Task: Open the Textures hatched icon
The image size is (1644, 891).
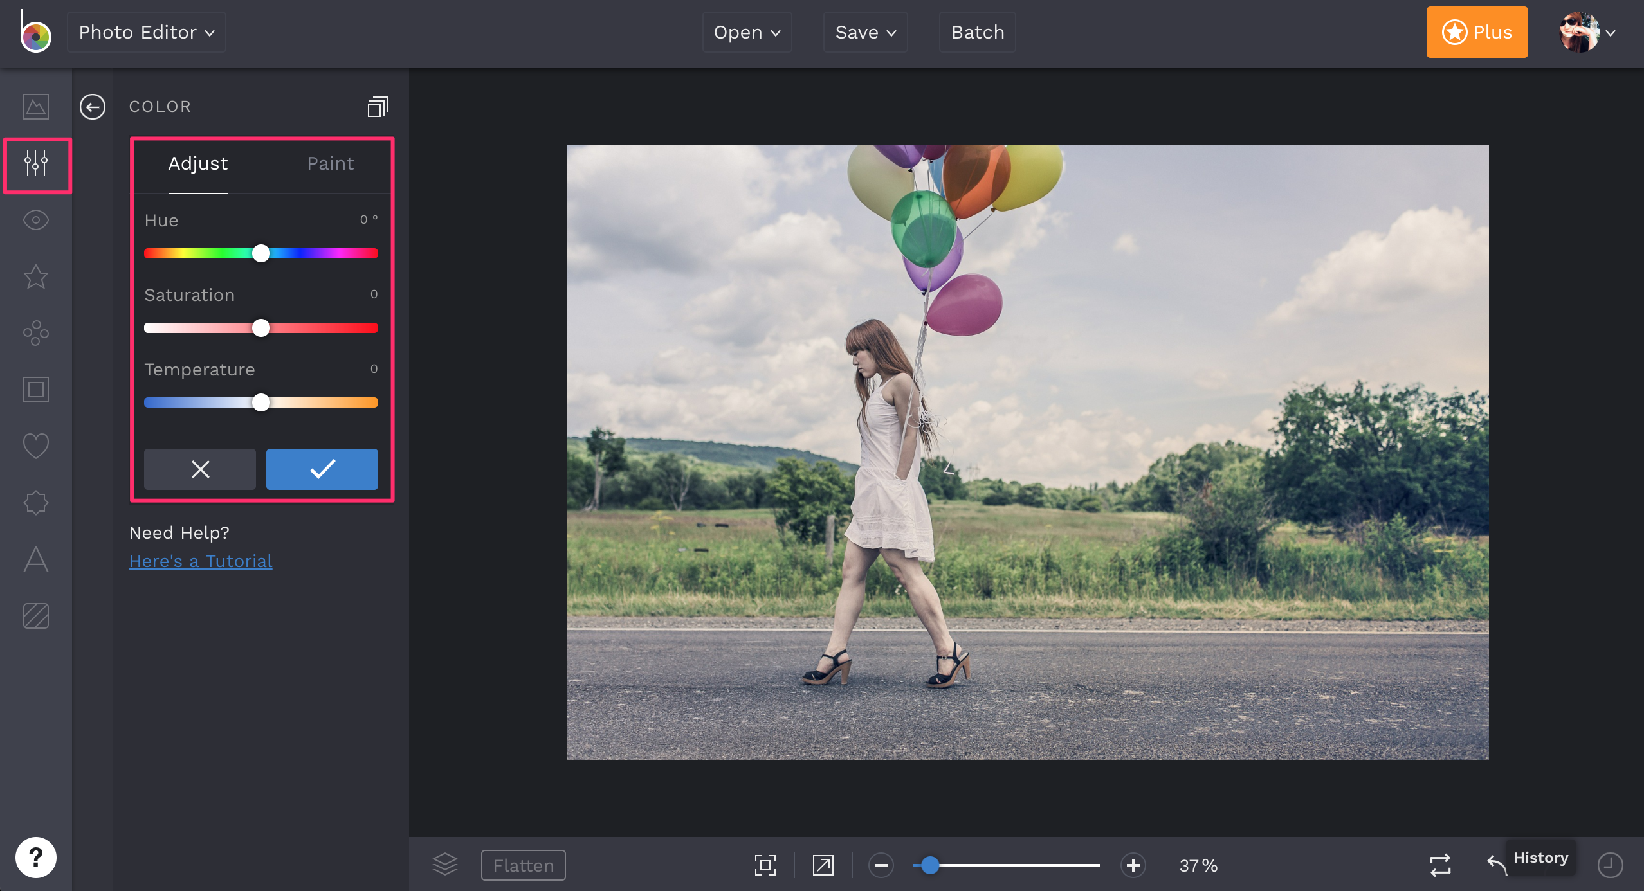Action: tap(36, 616)
